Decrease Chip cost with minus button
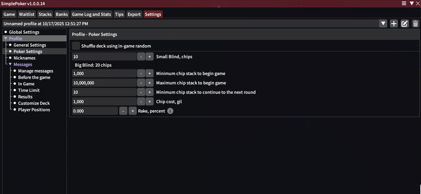The width and height of the screenshot is (421, 194). click(x=141, y=102)
